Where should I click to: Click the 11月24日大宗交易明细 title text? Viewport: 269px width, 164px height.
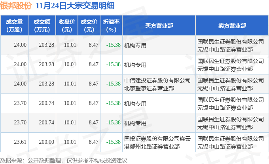coord(75,6)
